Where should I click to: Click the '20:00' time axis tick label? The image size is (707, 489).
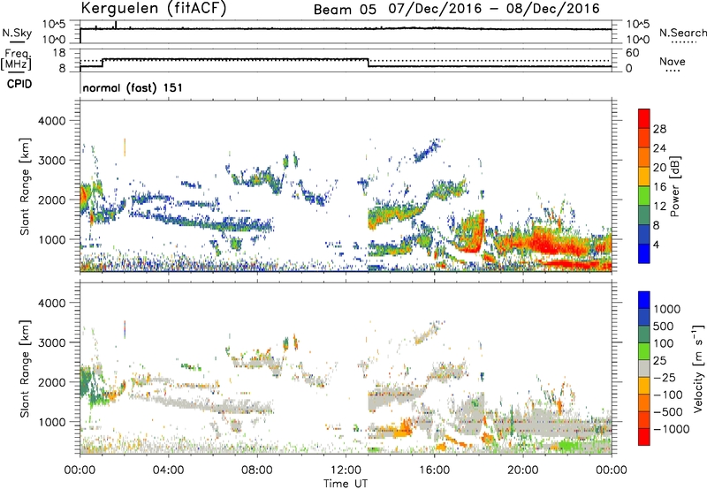[522, 470]
